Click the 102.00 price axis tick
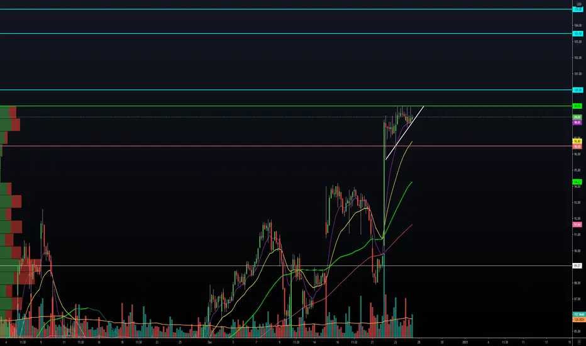This screenshot has height=346, width=586. point(578,58)
